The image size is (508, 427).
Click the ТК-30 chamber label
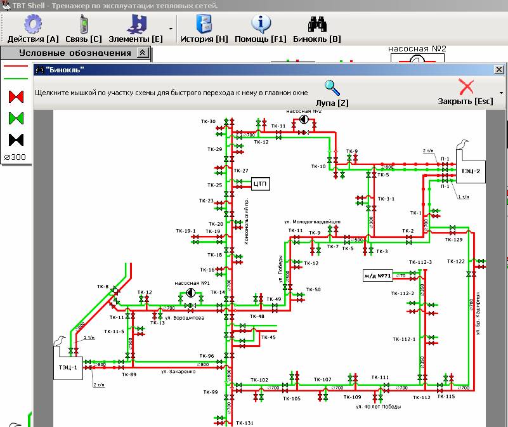point(208,121)
